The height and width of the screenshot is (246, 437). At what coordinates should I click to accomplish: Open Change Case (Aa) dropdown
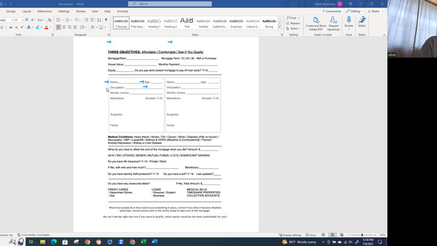point(40,20)
